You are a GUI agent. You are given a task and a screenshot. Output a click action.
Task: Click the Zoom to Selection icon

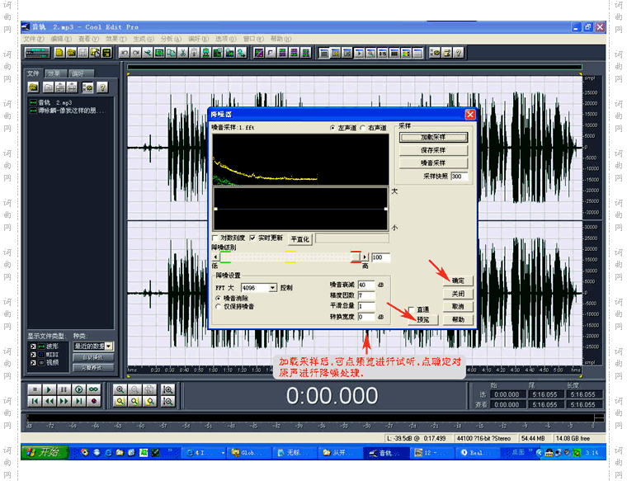(120, 401)
